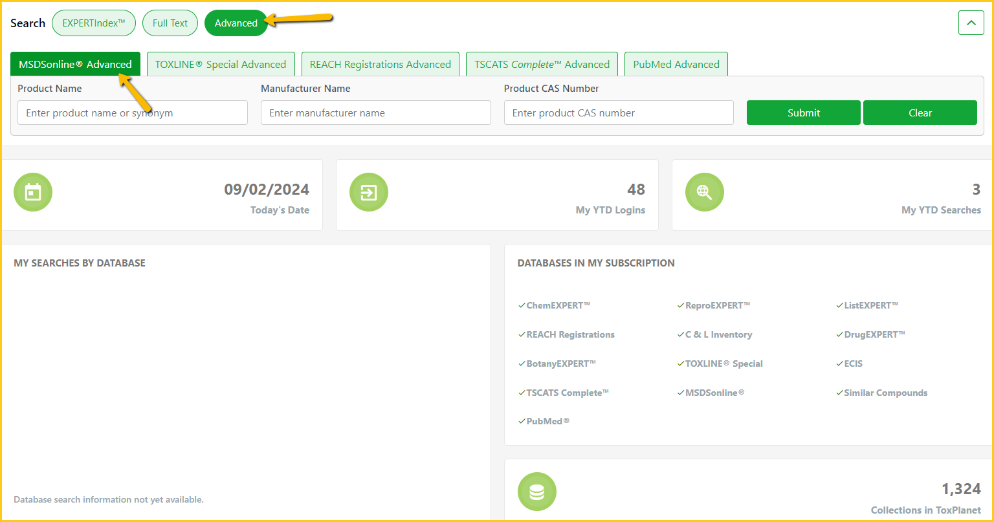Image resolution: width=994 pixels, height=522 pixels.
Task: Click the Product CAS Number field
Action: [x=618, y=113]
